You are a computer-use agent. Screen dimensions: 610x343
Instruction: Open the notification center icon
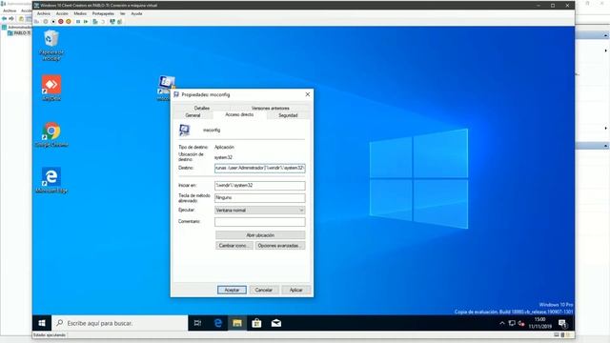562,323
